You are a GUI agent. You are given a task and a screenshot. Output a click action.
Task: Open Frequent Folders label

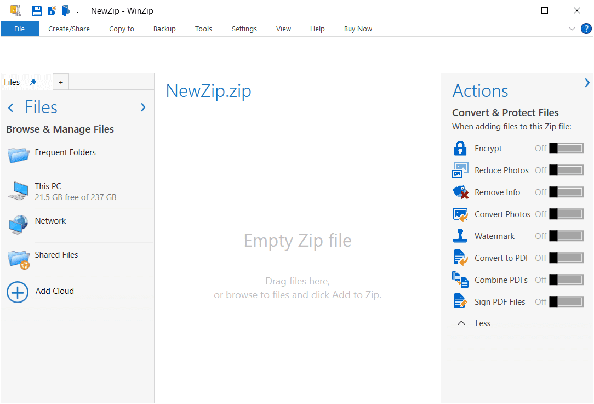coord(65,152)
